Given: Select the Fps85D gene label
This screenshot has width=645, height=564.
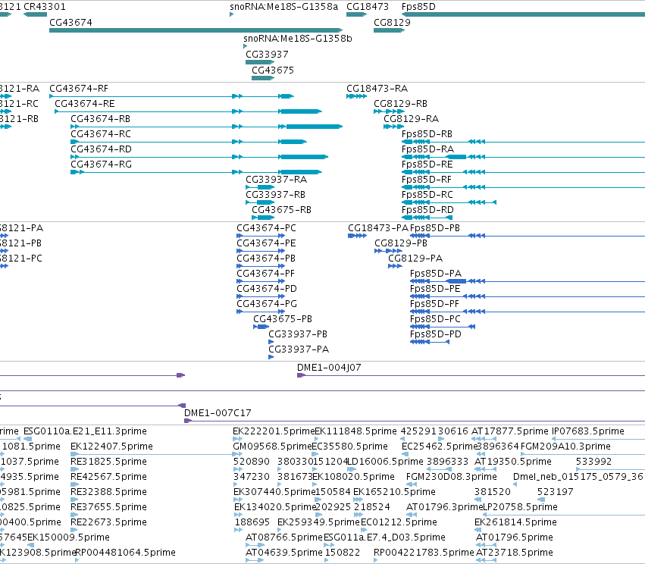Looking at the screenshot, I should click(x=418, y=7).
